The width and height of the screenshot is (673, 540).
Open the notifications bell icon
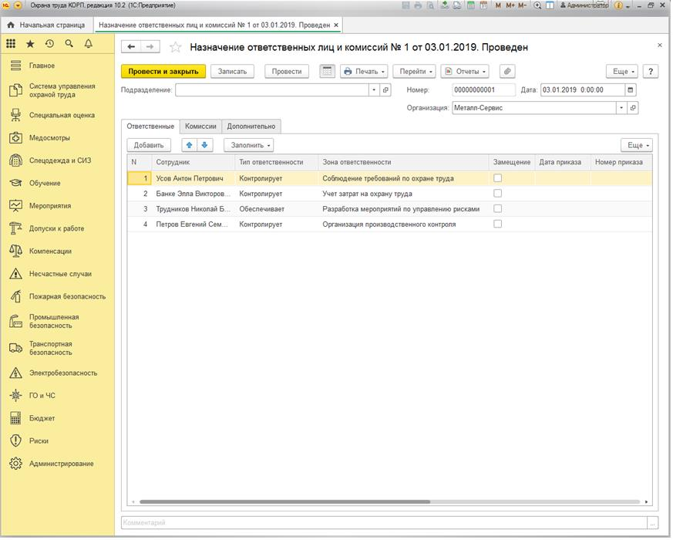pyautogui.click(x=89, y=44)
